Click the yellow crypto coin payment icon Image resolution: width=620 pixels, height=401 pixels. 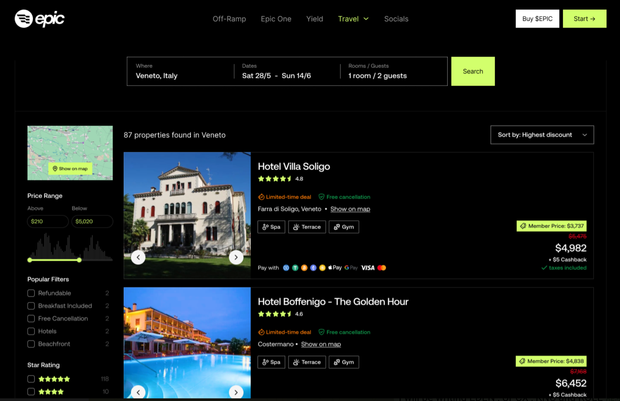(x=322, y=268)
